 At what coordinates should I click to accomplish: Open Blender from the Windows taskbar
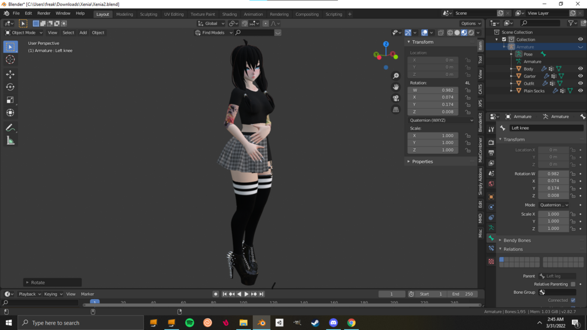click(x=261, y=322)
